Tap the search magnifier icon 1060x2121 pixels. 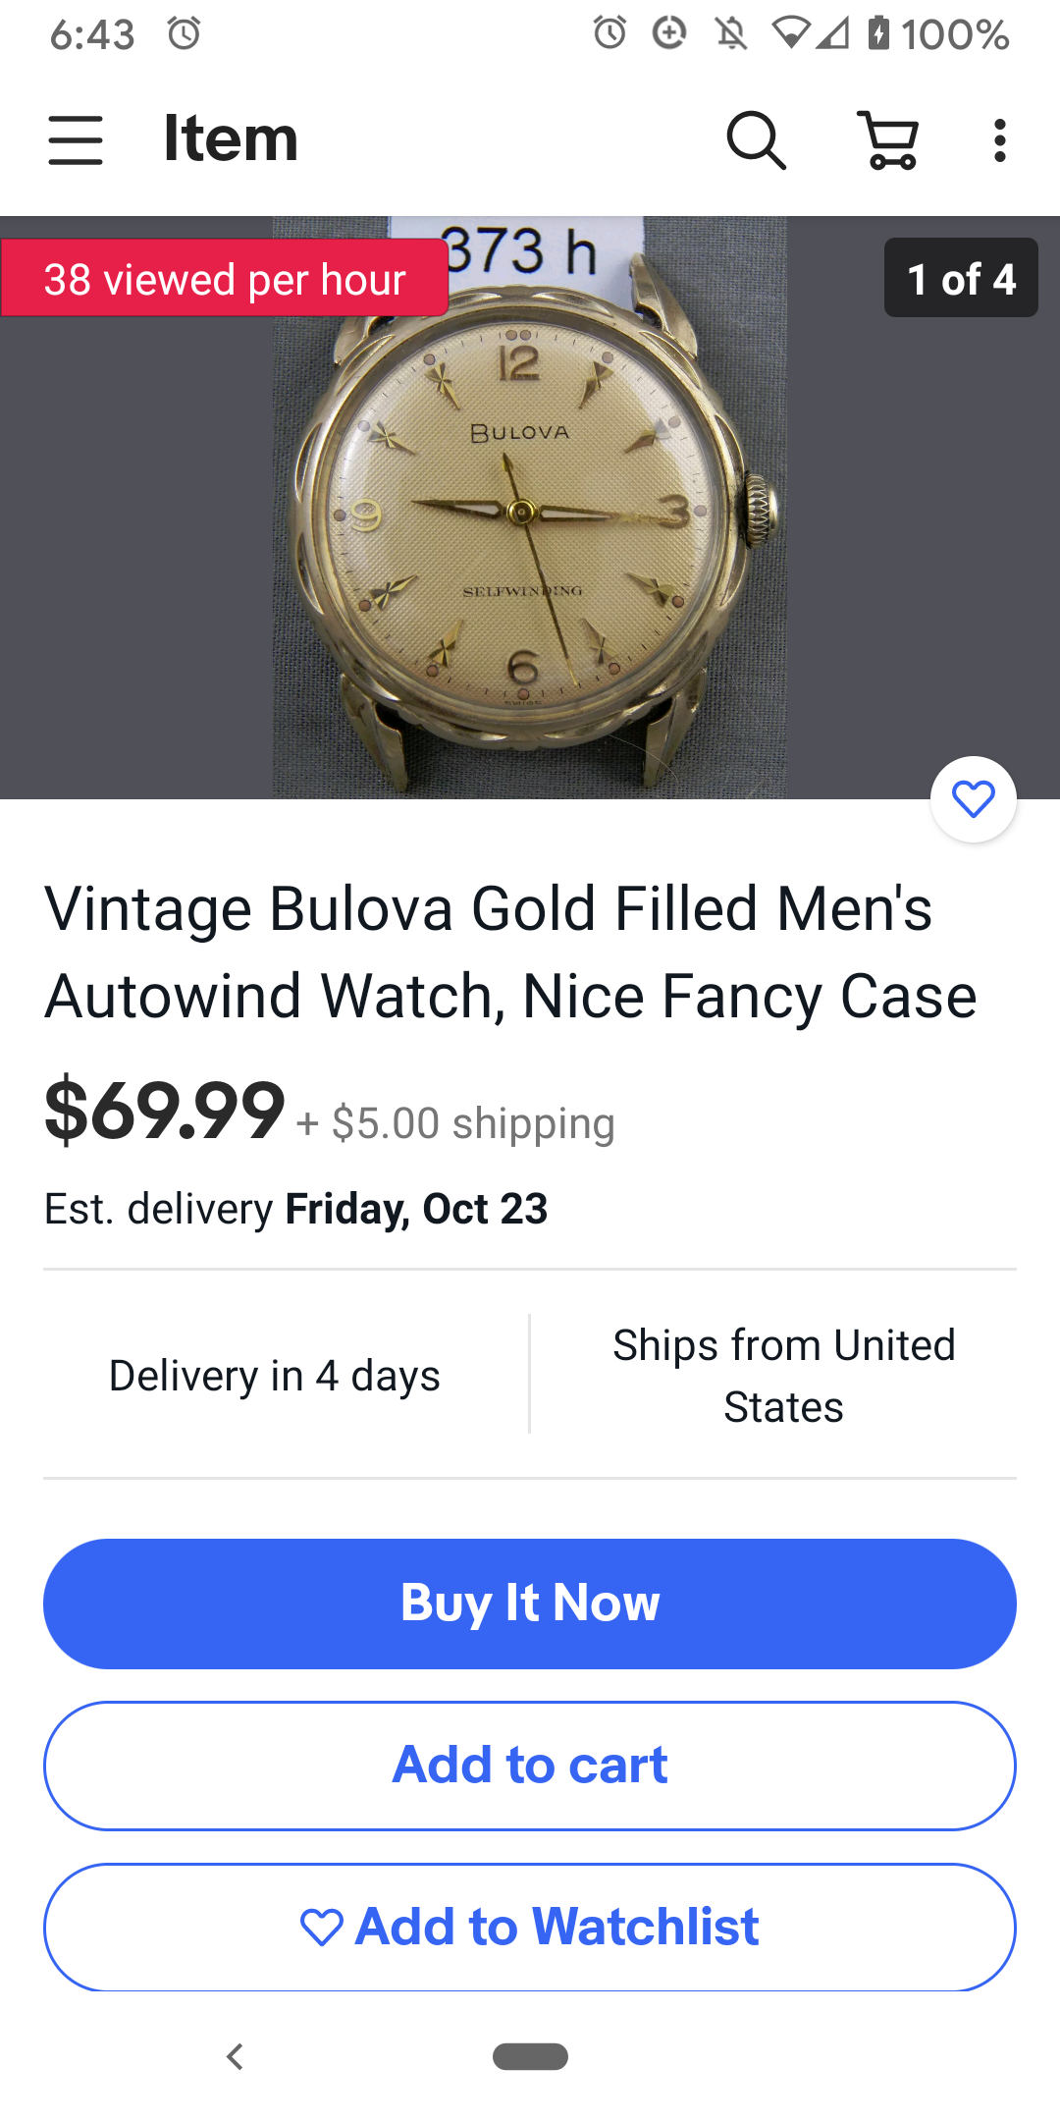tap(756, 139)
